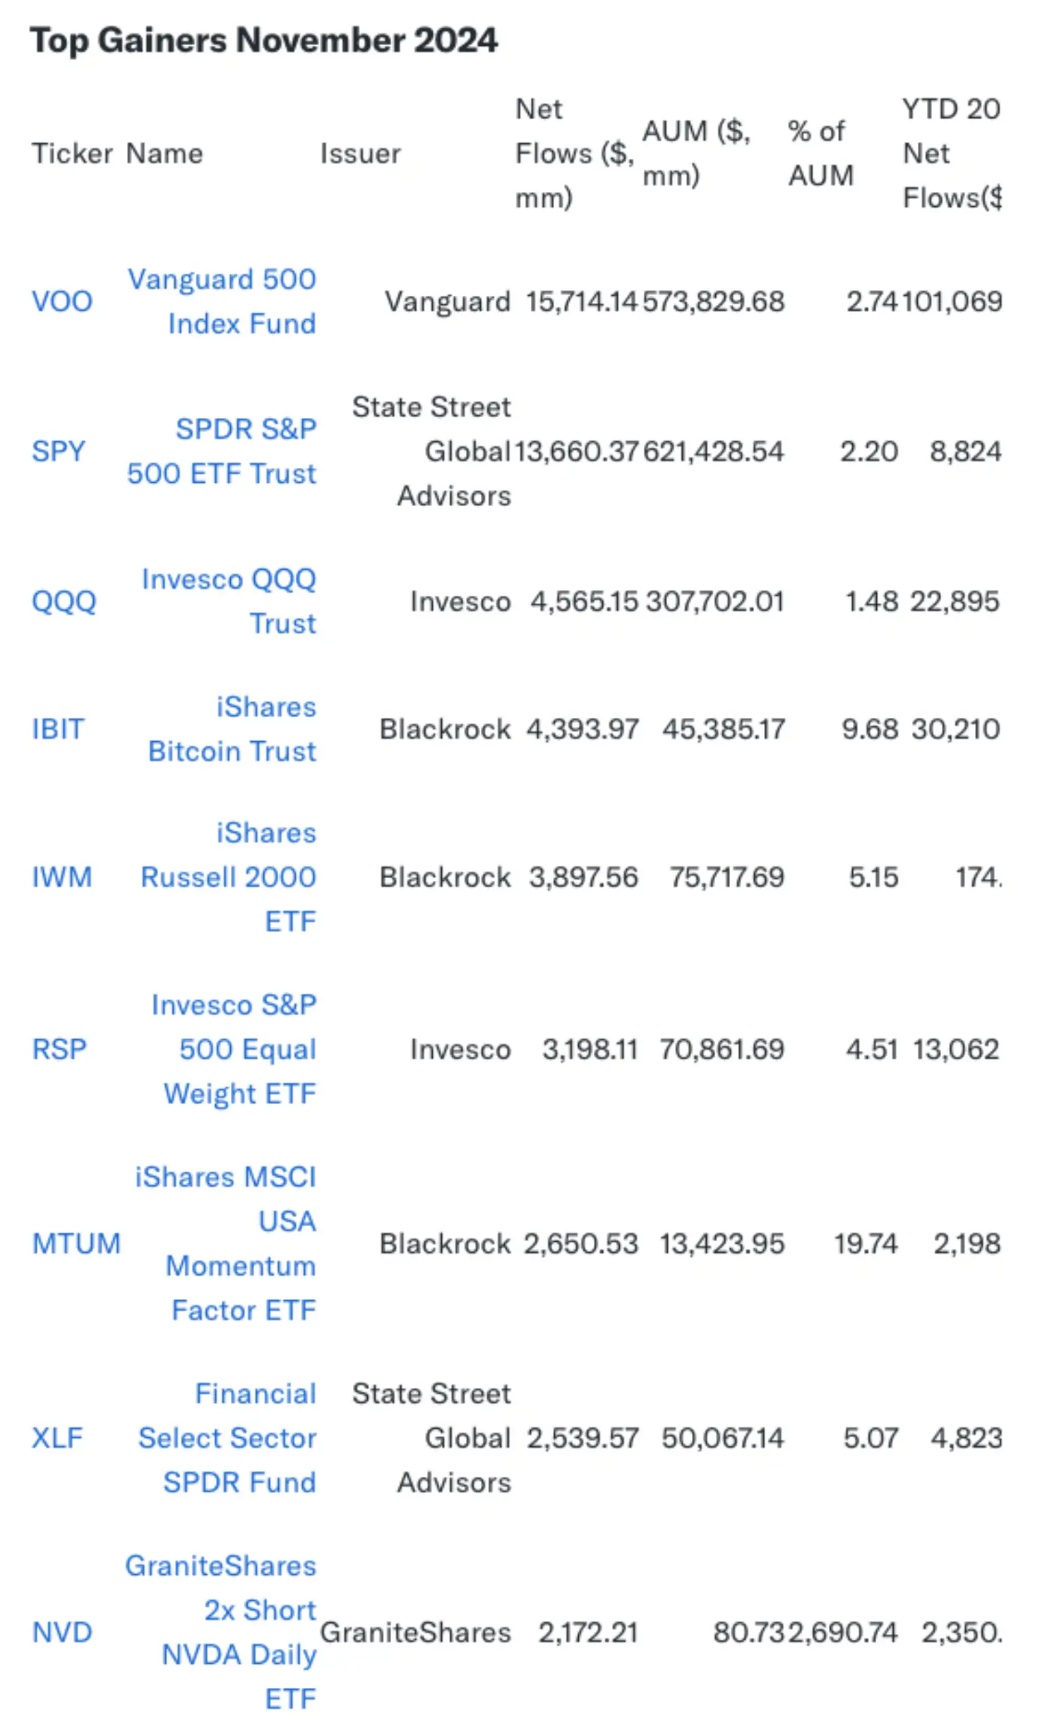Image resolution: width=1059 pixels, height=1733 pixels.
Task: Open the IWM ticker link
Action: pos(62,877)
